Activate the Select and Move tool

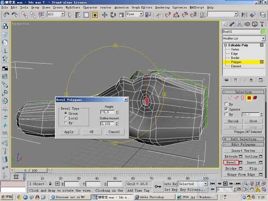(105, 15)
